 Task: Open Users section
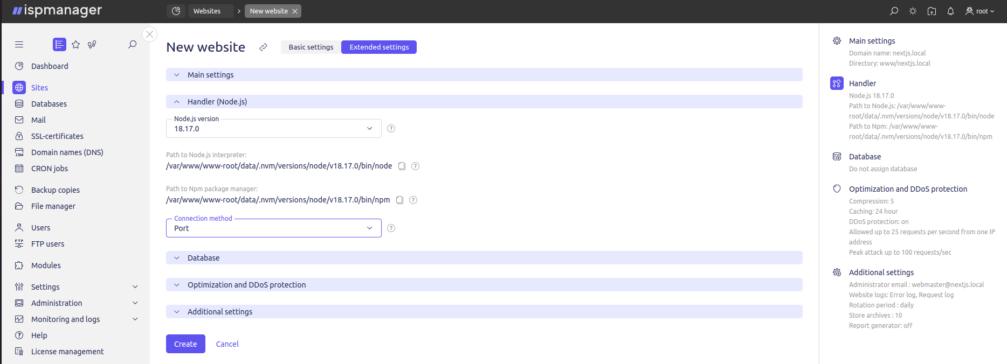coord(40,228)
